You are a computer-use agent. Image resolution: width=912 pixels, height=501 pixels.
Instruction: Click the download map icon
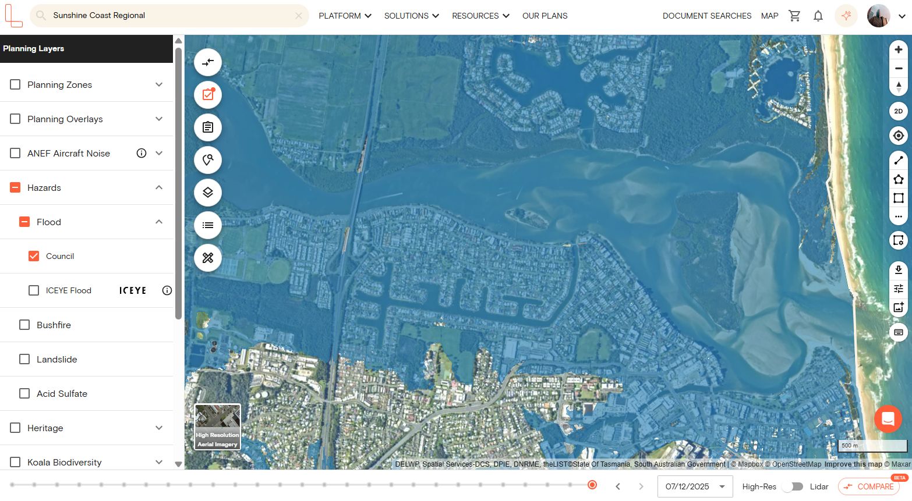[x=899, y=269]
